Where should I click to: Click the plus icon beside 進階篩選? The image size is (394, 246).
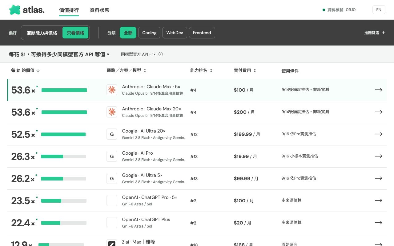383,33
